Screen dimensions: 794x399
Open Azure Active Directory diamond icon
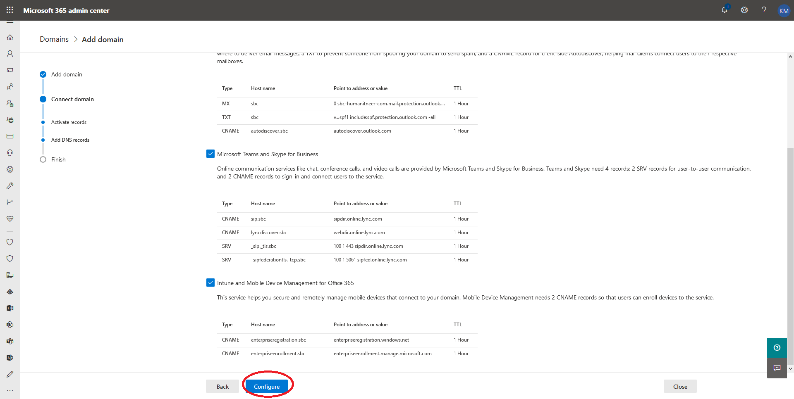click(x=10, y=292)
